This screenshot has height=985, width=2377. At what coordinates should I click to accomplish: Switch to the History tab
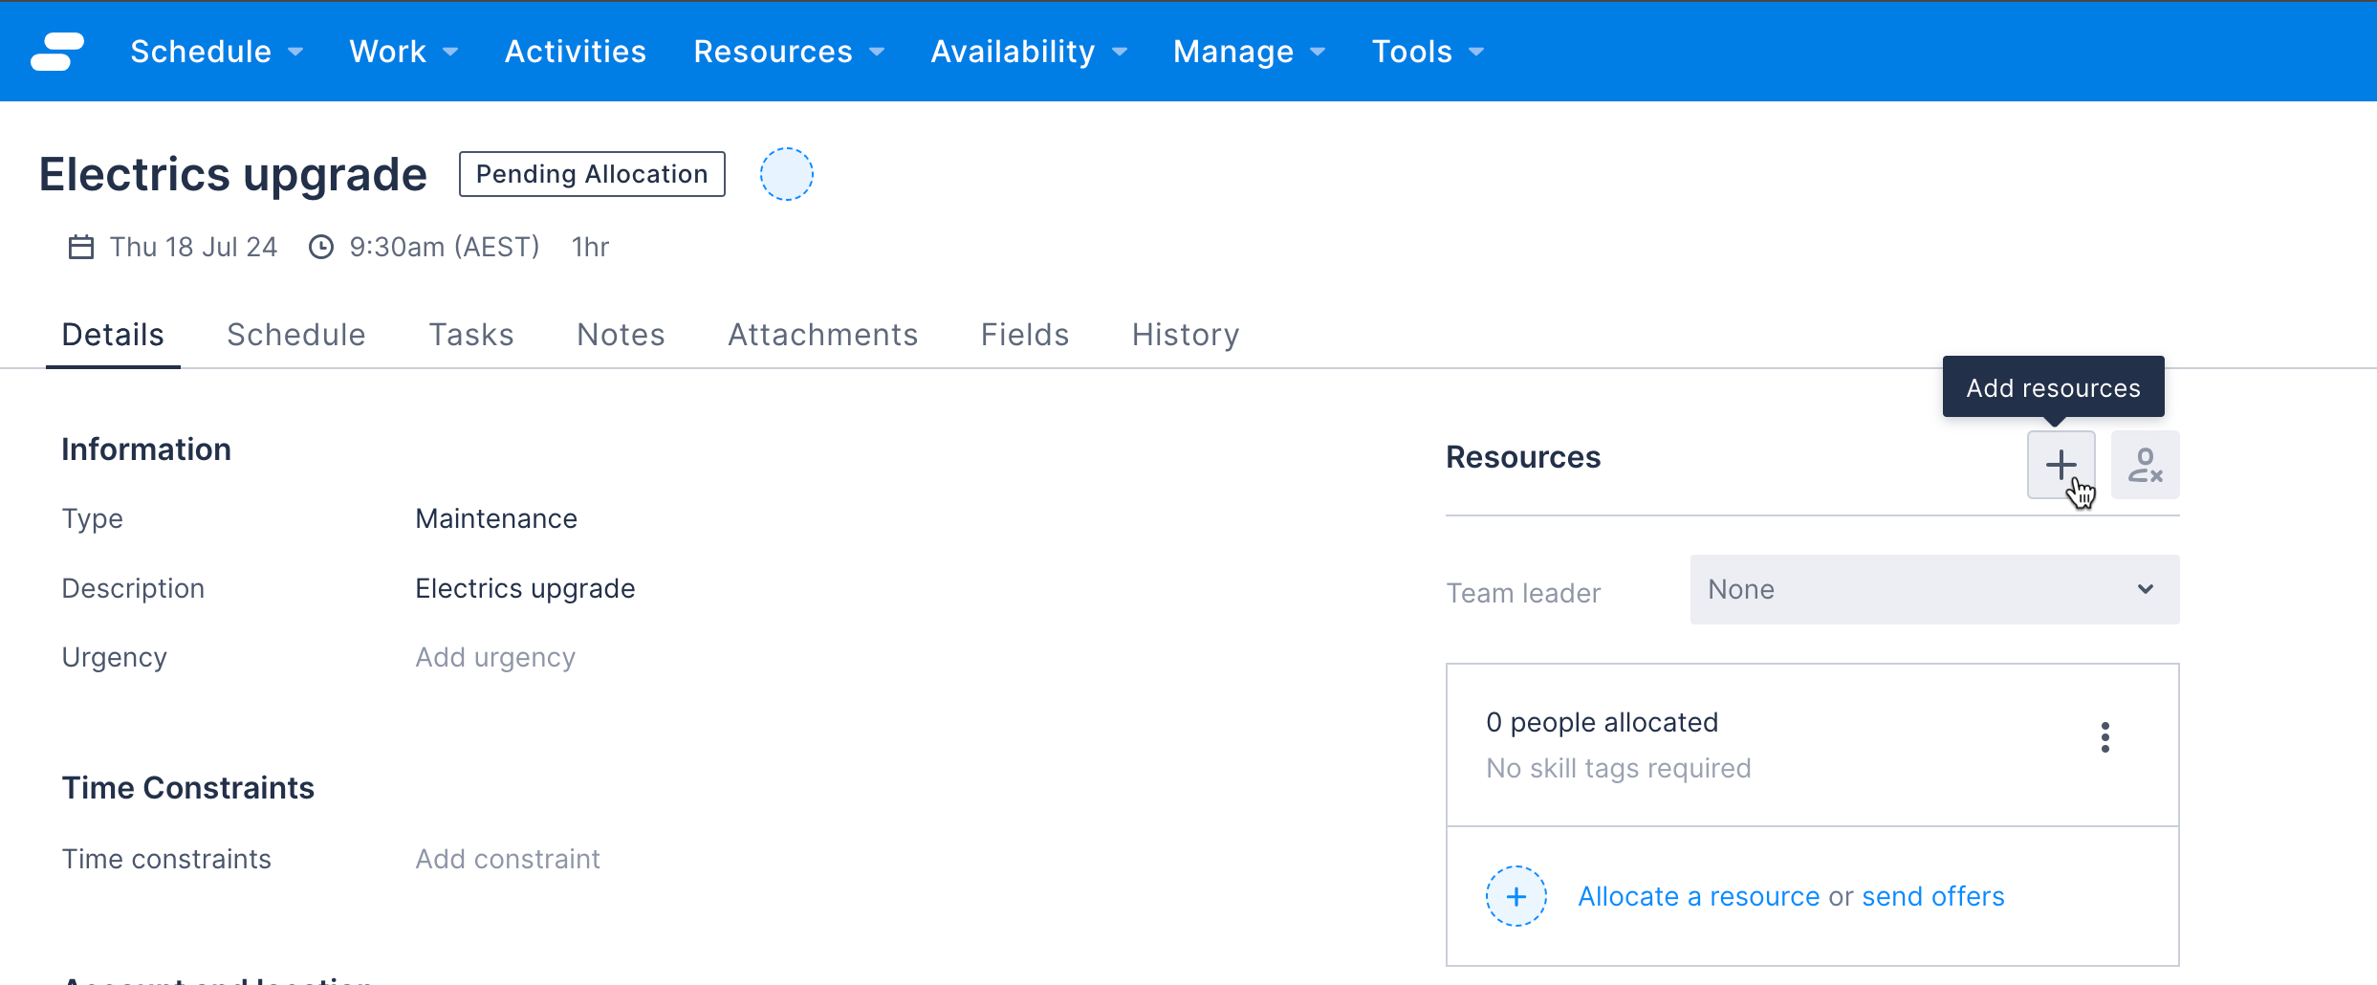point(1185,334)
